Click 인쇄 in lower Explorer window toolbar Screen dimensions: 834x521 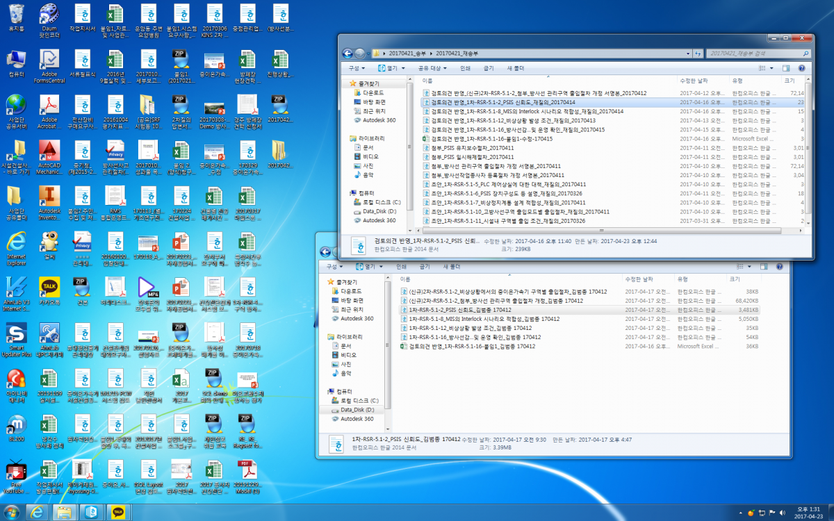pos(401,266)
